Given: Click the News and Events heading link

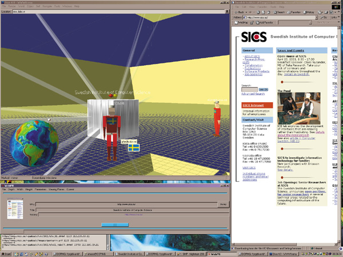Looking at the screenshot, I should tap(290, 50).
